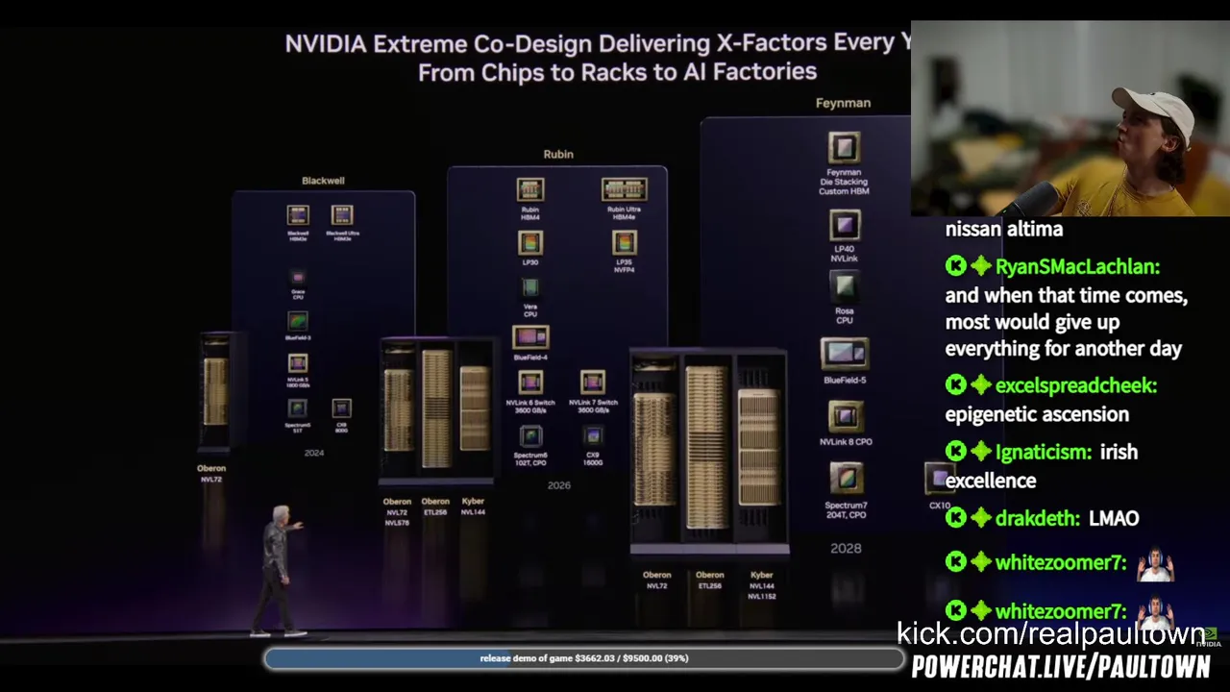Click the "Oberon NVL72 NVL576" rack label

coord(397,512)
